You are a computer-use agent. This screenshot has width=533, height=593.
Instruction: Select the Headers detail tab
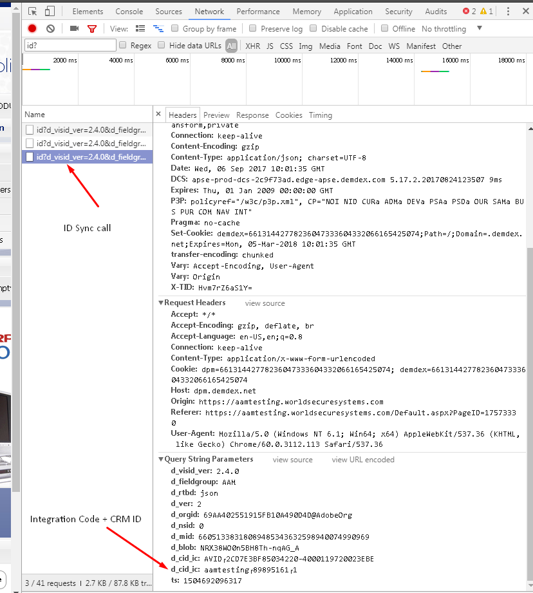[x=183, y=115]
